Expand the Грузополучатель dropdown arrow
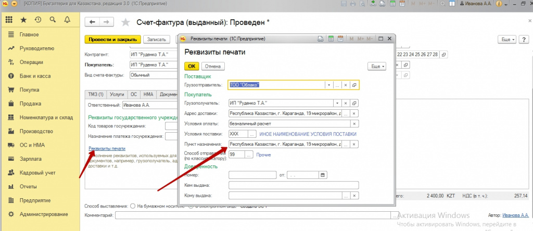 tap(337, 103)
